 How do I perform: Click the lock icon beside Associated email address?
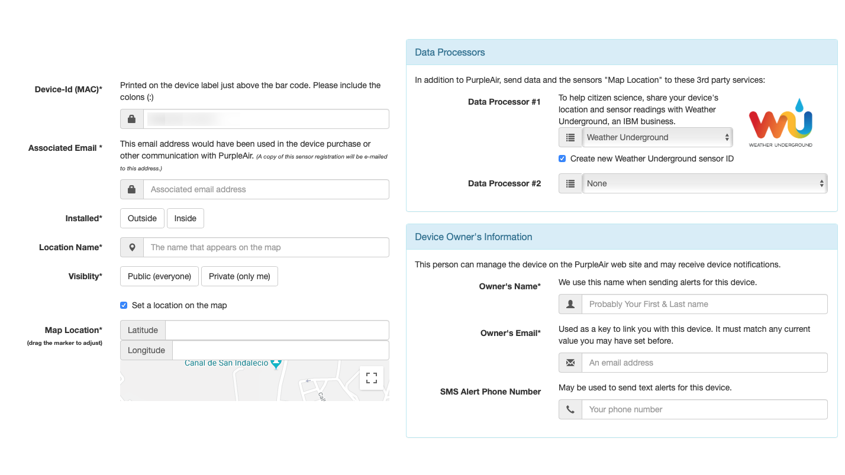pyautogui.click(x=131, y=189)
